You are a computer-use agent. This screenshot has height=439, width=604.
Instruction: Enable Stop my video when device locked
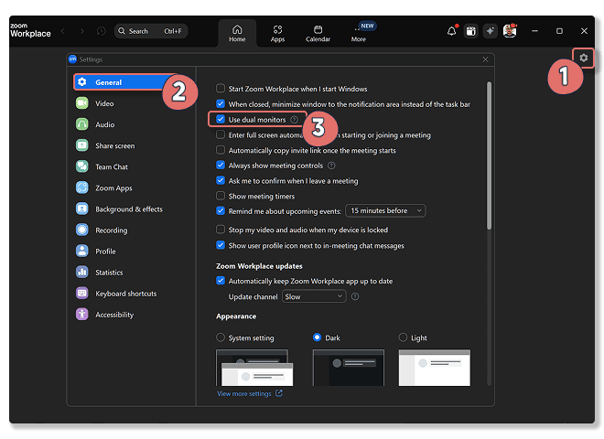[x=221, y=230]
